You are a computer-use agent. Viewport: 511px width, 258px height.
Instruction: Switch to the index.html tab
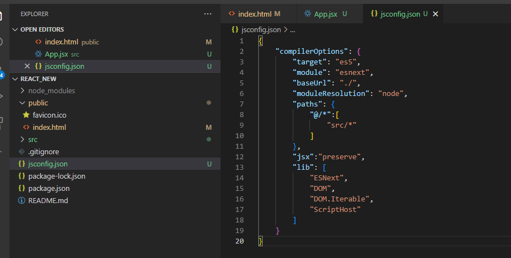tap(258, 14)
